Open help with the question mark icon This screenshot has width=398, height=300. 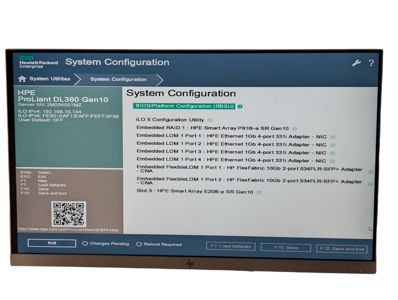coord(371,63)
